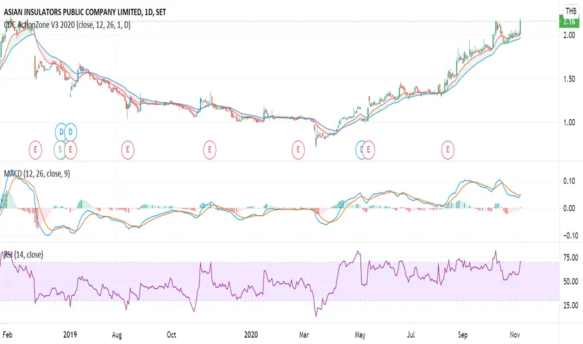Click the 2.00 price axis label

click(569, 36)
